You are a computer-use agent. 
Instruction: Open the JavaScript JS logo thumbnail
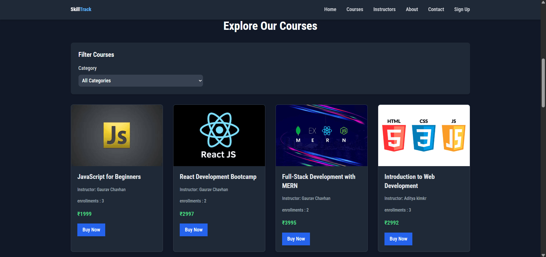pyautogui.click(x=117, y=135)
